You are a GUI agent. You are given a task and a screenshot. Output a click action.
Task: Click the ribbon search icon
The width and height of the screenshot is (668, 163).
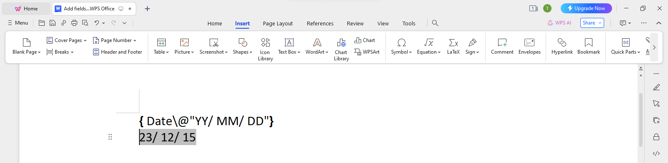[x=435, y=23]
